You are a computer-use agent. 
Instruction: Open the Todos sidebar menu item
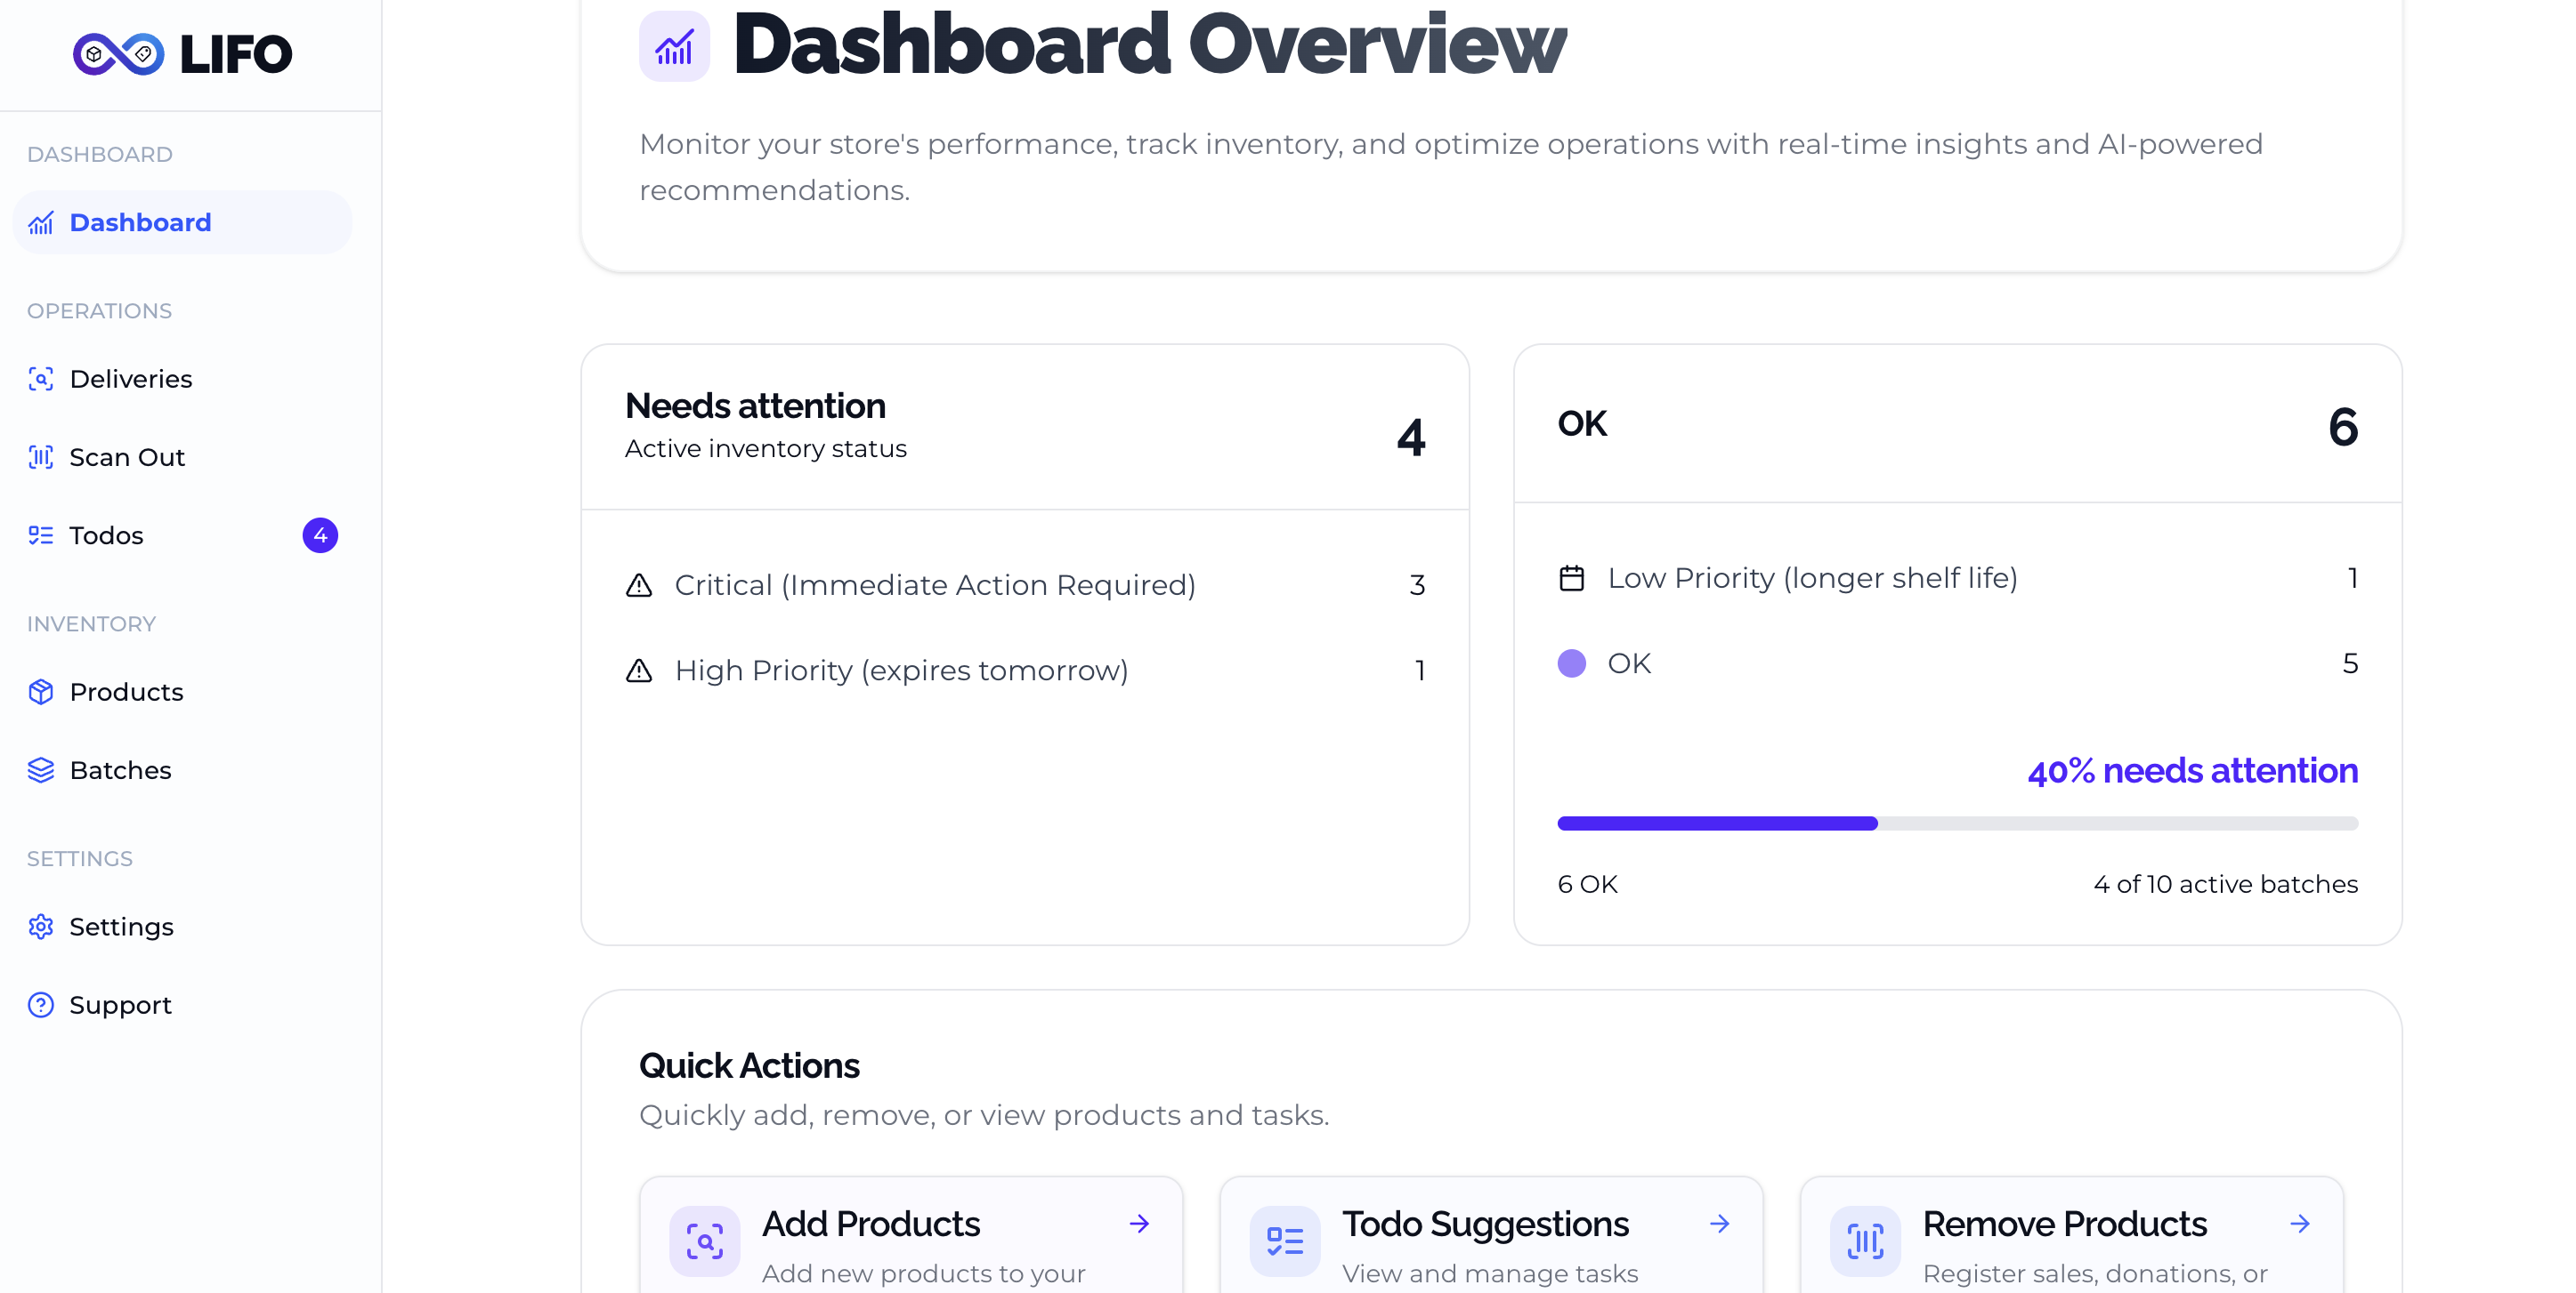pos(106,534)
